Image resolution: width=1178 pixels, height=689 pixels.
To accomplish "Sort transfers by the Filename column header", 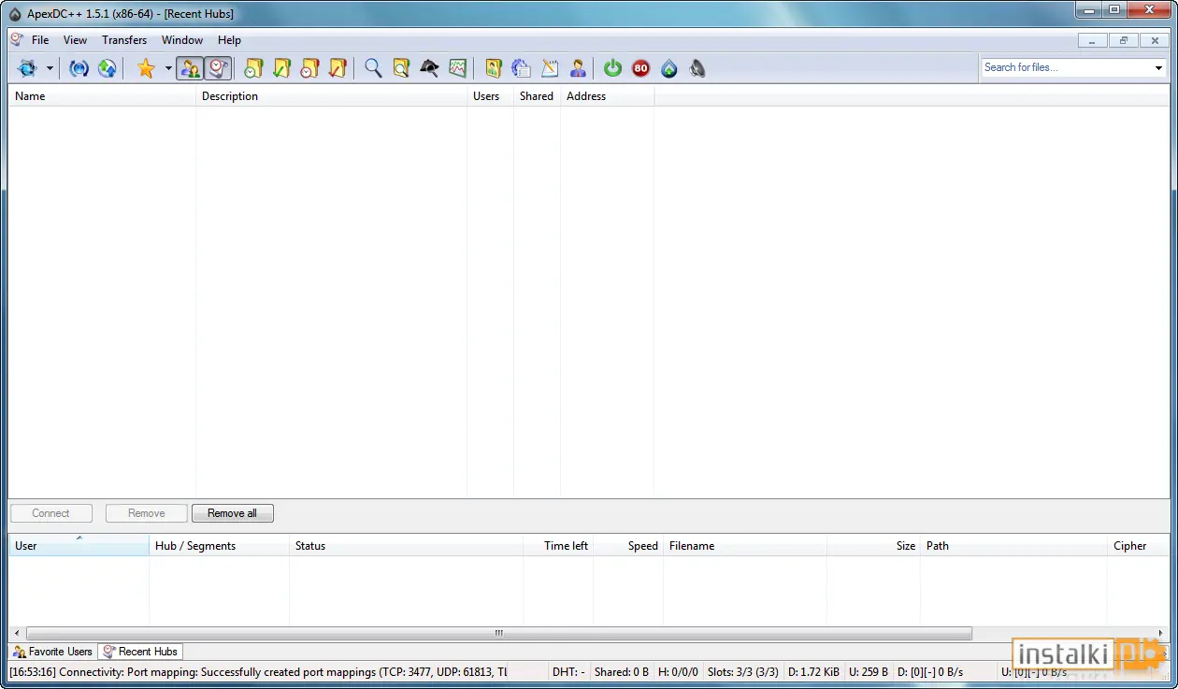I will [745, 546].
